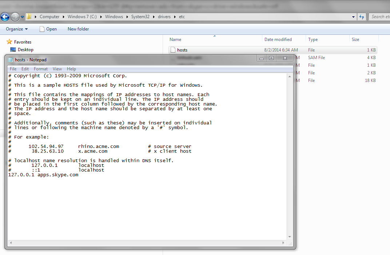Open Notepad Help menu
This screenshot has width=390, height=255.
(71, 69)
